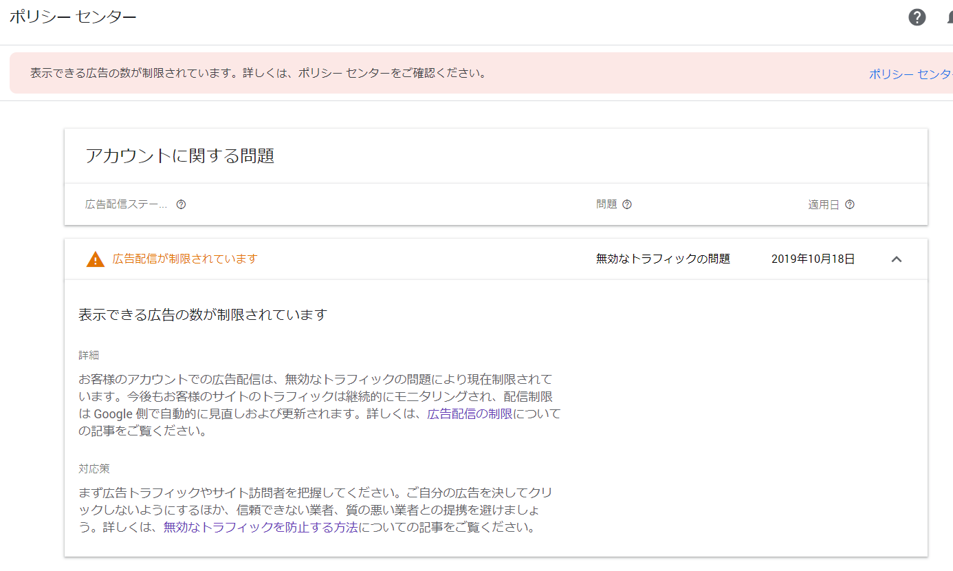The image size is (953, 571).
Task: Click the 適用日 column header label
Action: tap(823, 204)
